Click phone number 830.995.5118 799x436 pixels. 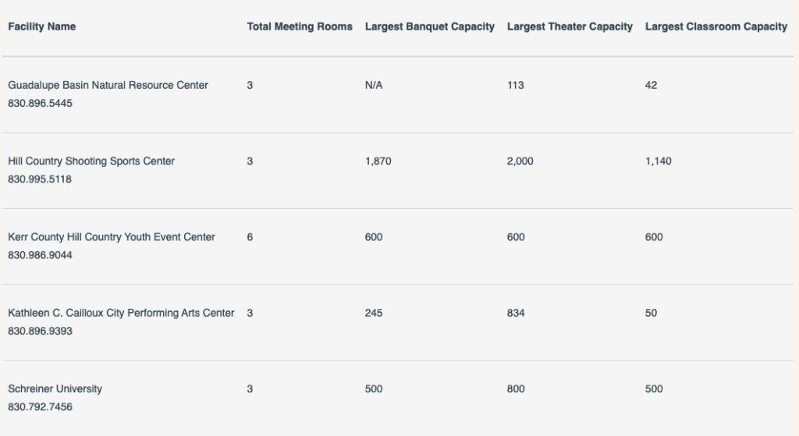pyautogui.click(x=40, y=179)
